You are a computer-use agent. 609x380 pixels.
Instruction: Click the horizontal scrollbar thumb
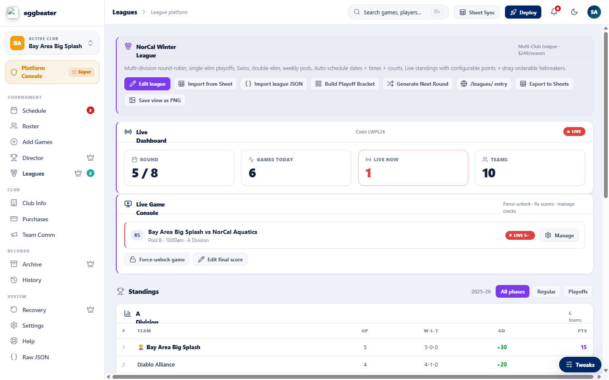coord(353,377)
